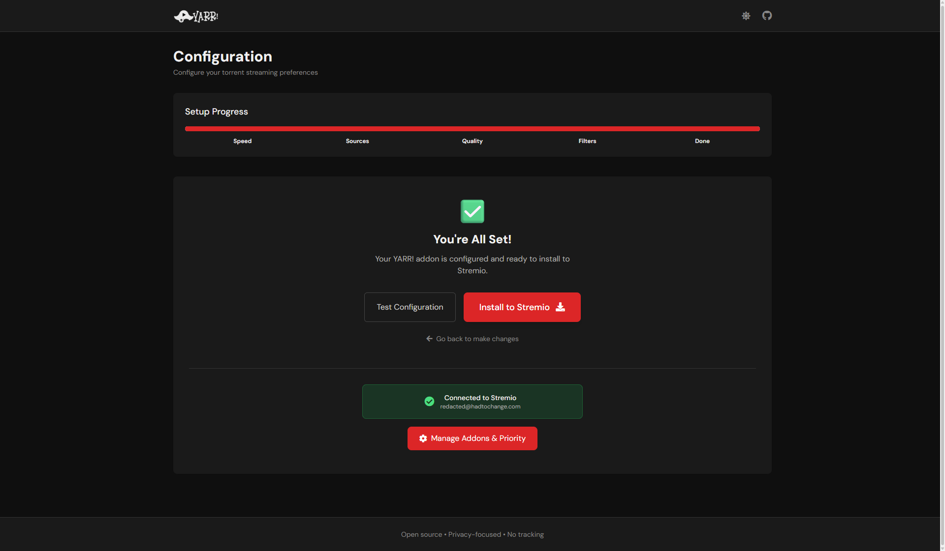
Task: Open Manage Addons & Priority
Action: pyautogui.click(x=477, y=438)
